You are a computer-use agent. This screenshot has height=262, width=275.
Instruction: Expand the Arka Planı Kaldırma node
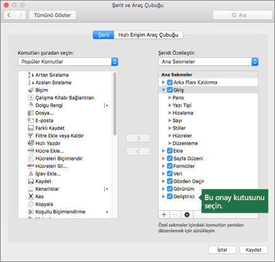pyautogui.click(x=163, y=82)
